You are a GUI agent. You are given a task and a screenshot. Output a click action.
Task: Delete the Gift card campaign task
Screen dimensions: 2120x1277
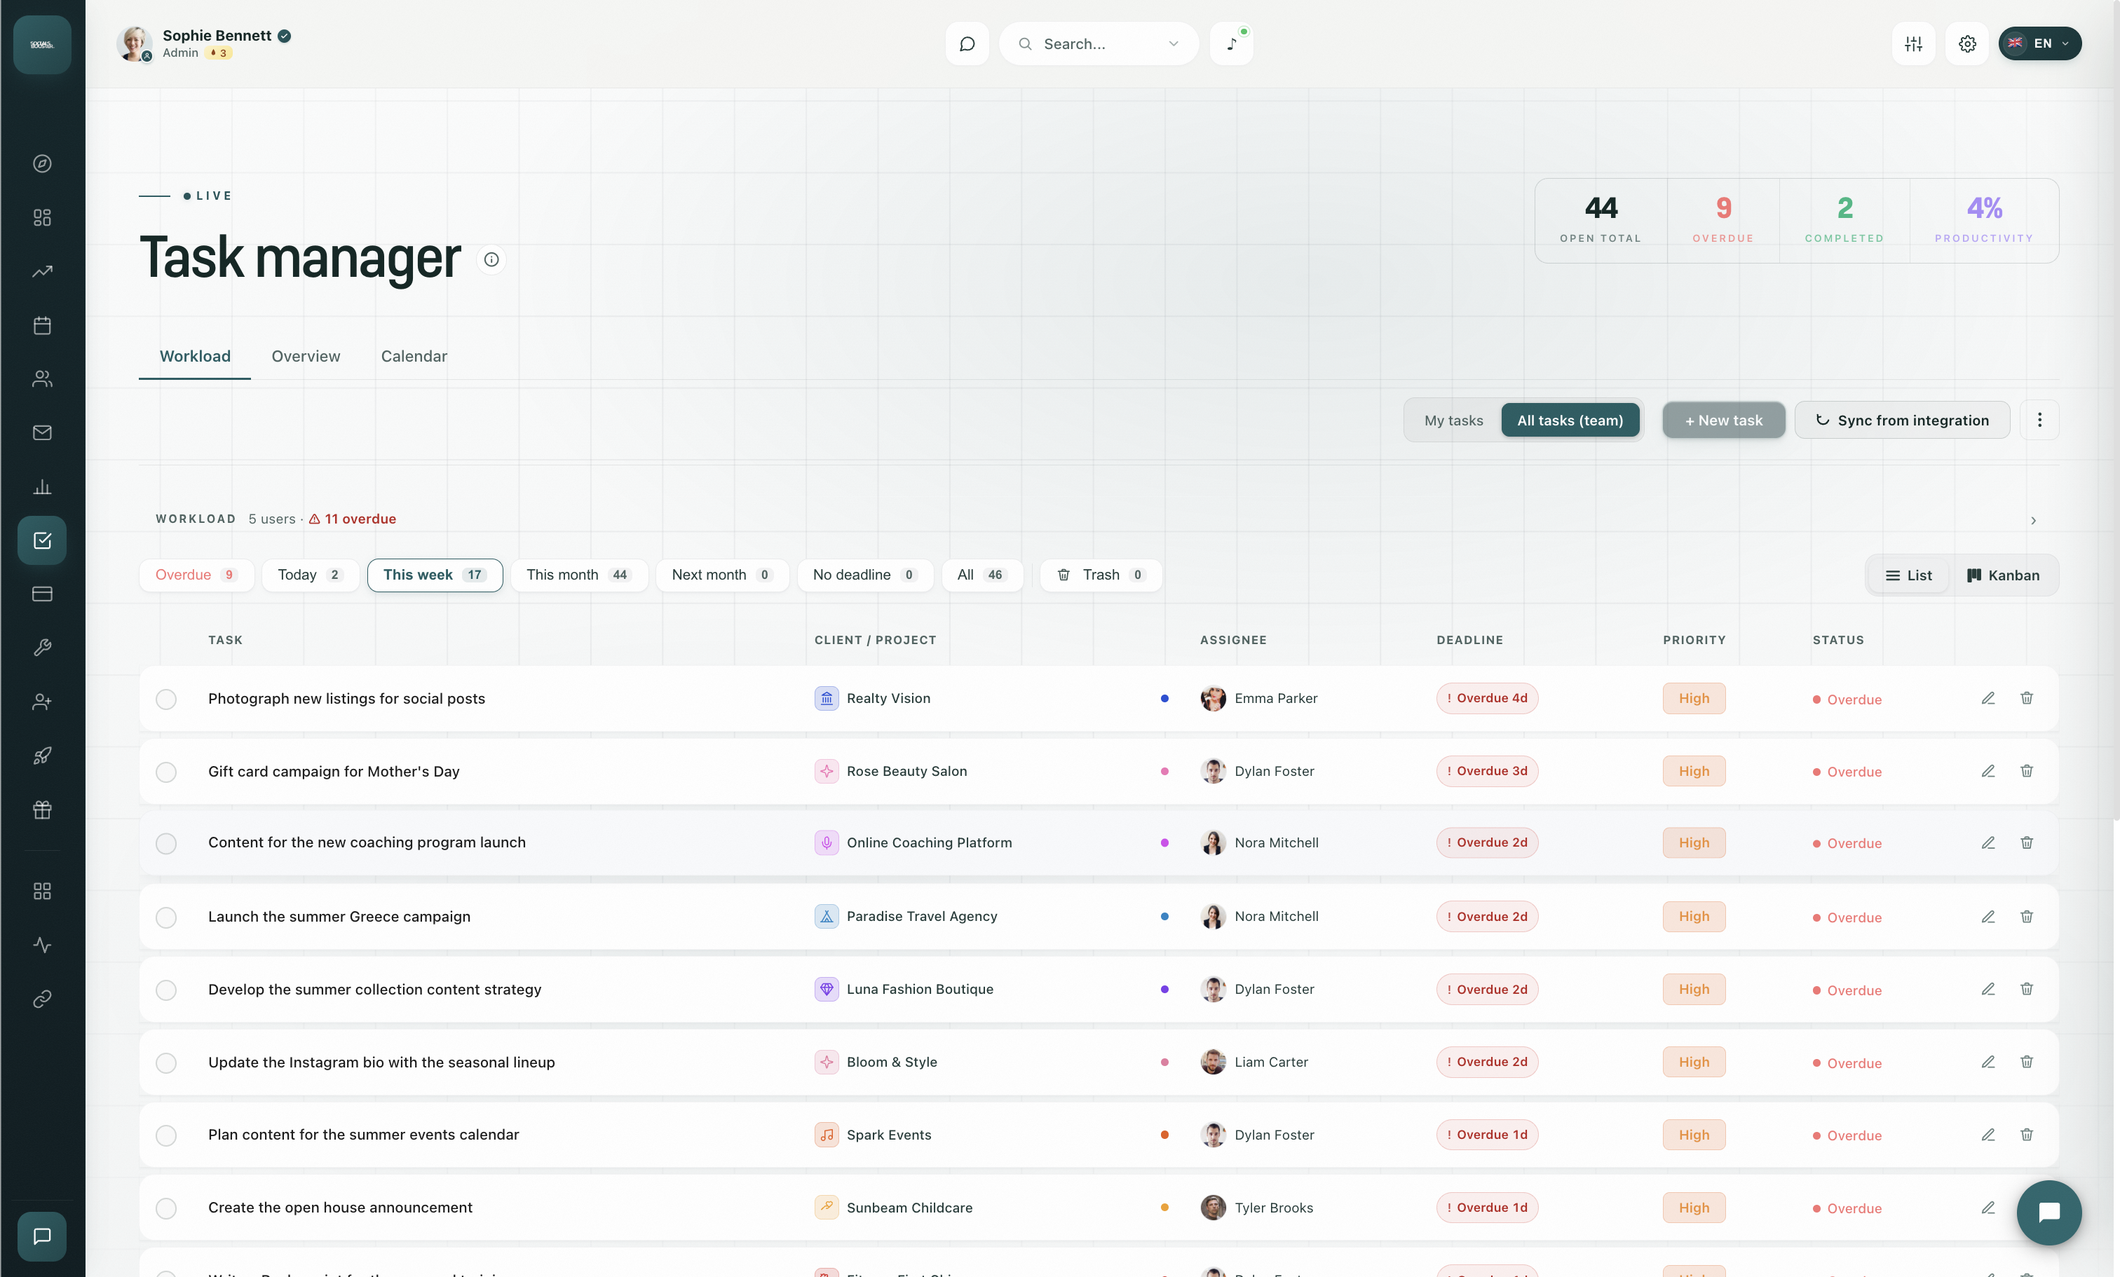point(2026,772)
